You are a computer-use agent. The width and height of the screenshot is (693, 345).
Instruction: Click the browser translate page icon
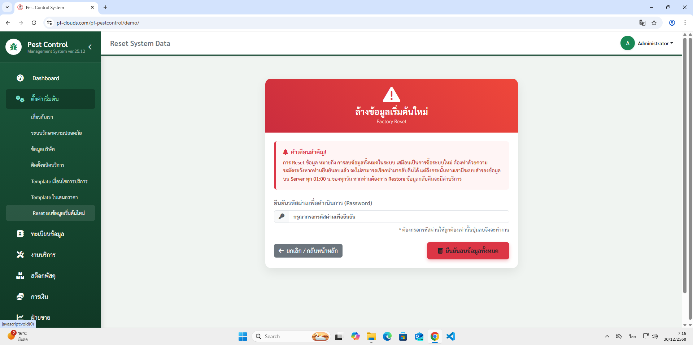(642, 23)
